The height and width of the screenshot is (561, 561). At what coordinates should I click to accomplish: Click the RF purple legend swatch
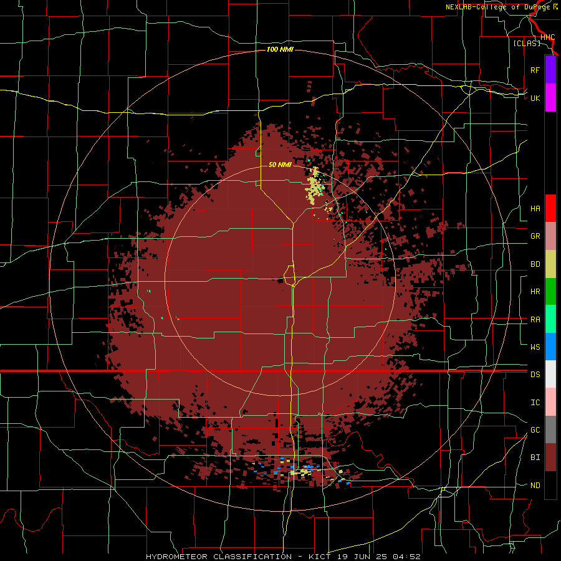[x=550, y=70]
